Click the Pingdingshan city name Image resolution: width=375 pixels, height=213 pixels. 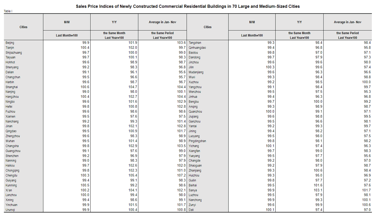pyautogui.click(x=197, y=141)
